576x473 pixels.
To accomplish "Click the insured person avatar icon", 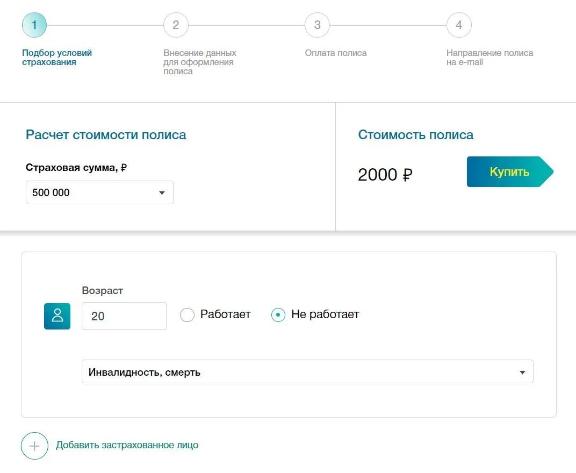I will click(57, 316).
